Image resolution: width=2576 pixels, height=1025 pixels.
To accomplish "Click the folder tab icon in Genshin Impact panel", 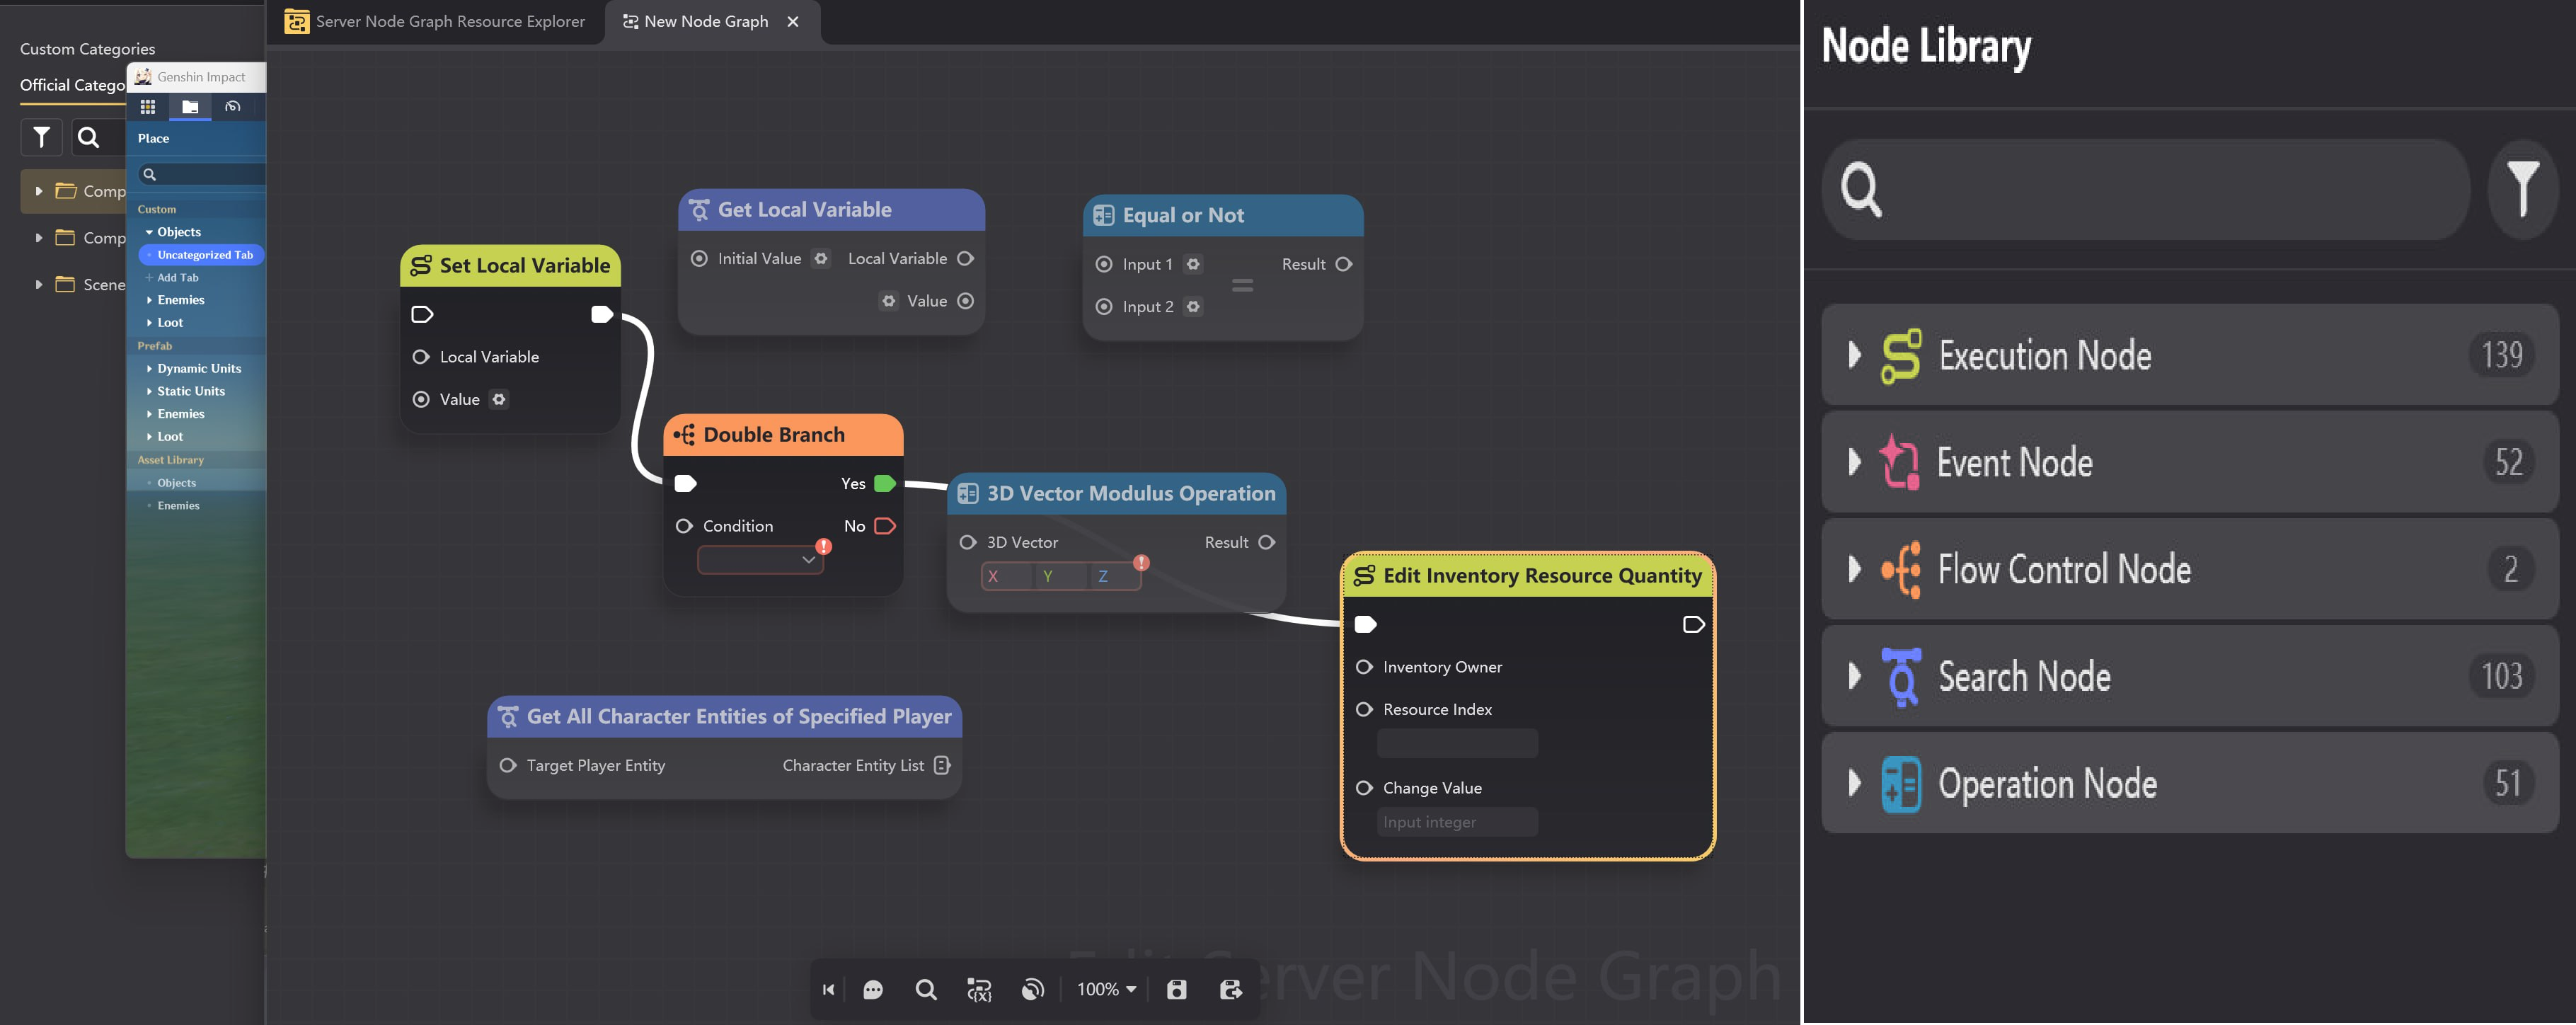I will [x=190, y=106].
